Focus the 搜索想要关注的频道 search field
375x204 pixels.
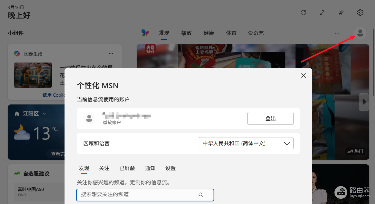click(x=145, y=195)
